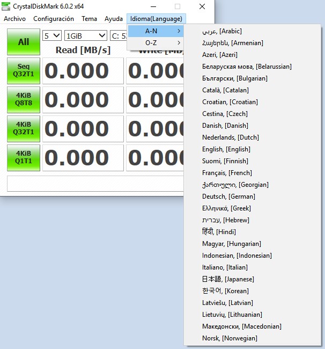The image size is (325, 349).
Task: Switch language to Català [Catalan]
Action: pyautogui.click(x=253, y=90)
